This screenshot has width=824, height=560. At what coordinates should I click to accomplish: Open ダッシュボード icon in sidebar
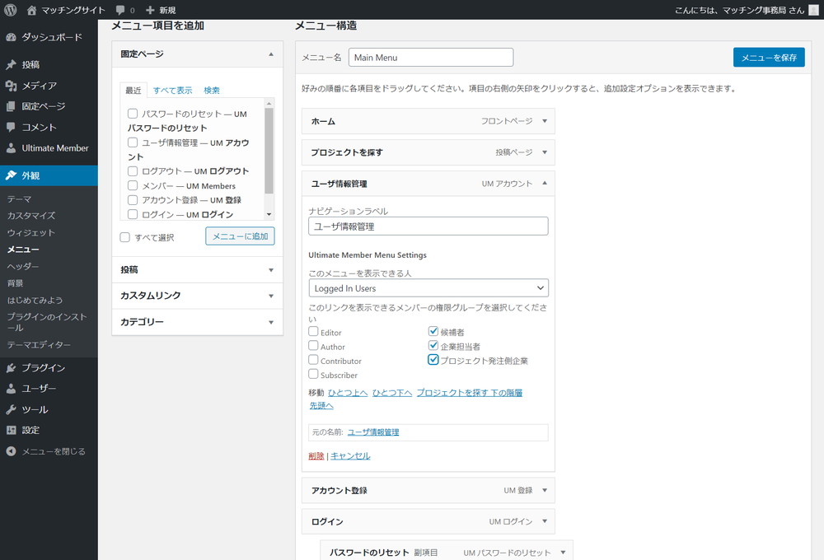11,37
